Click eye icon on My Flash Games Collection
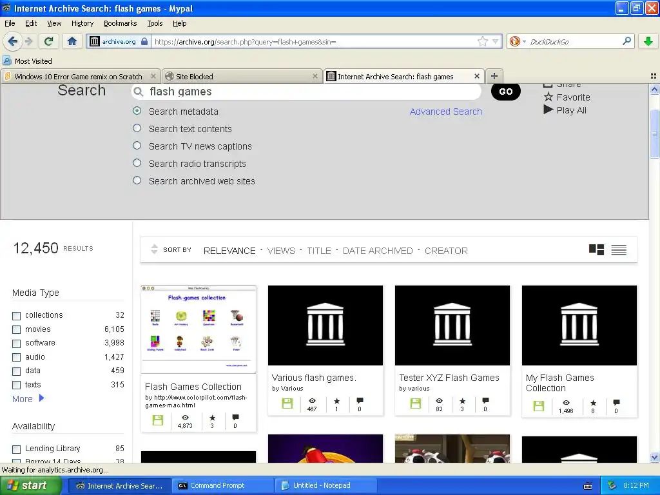The width and height of the screenshot is (660, 495). tap(566, 403)
